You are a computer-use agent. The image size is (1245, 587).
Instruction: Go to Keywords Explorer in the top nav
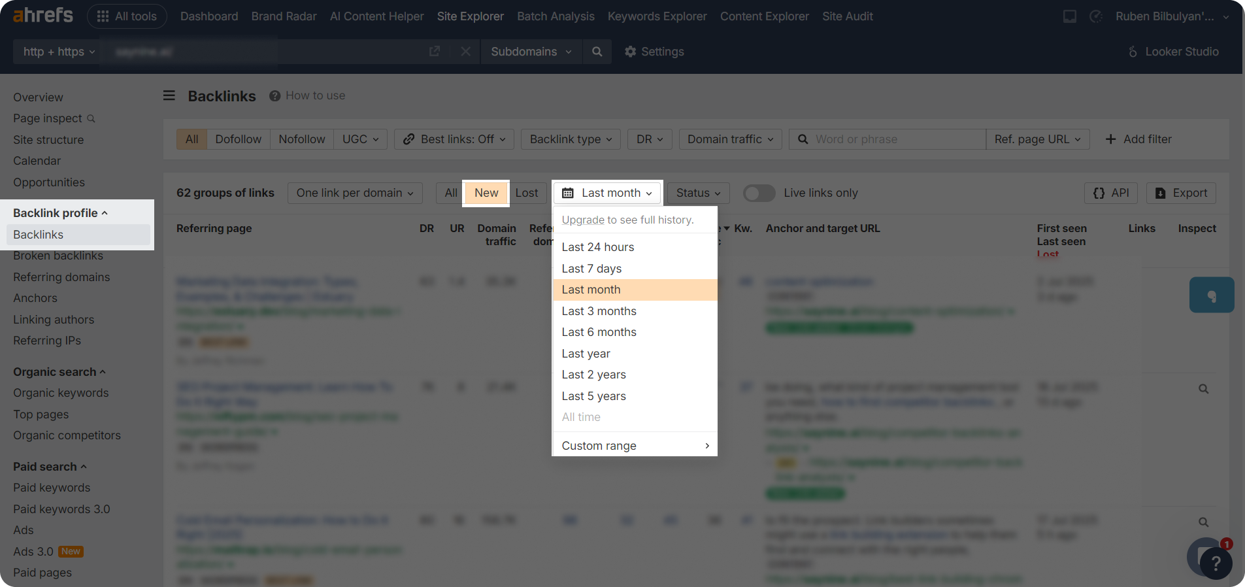point(657,16)
